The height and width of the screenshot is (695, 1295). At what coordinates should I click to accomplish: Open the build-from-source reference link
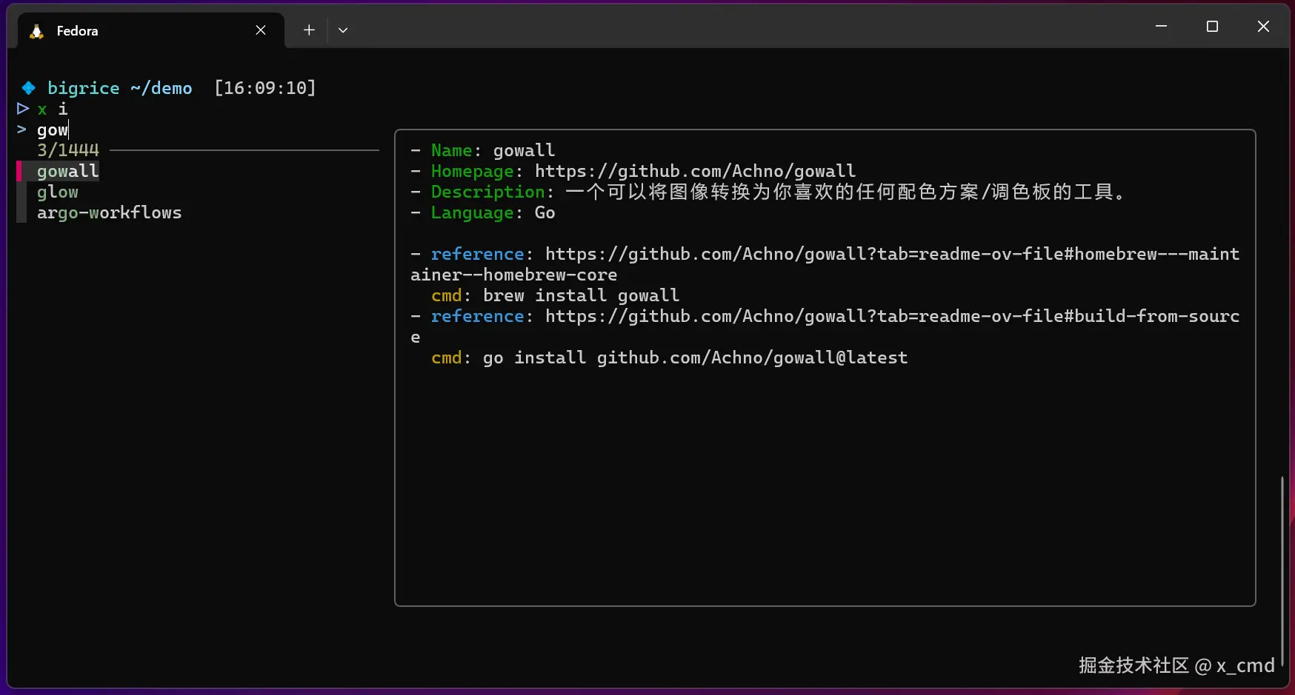(825, 326)
